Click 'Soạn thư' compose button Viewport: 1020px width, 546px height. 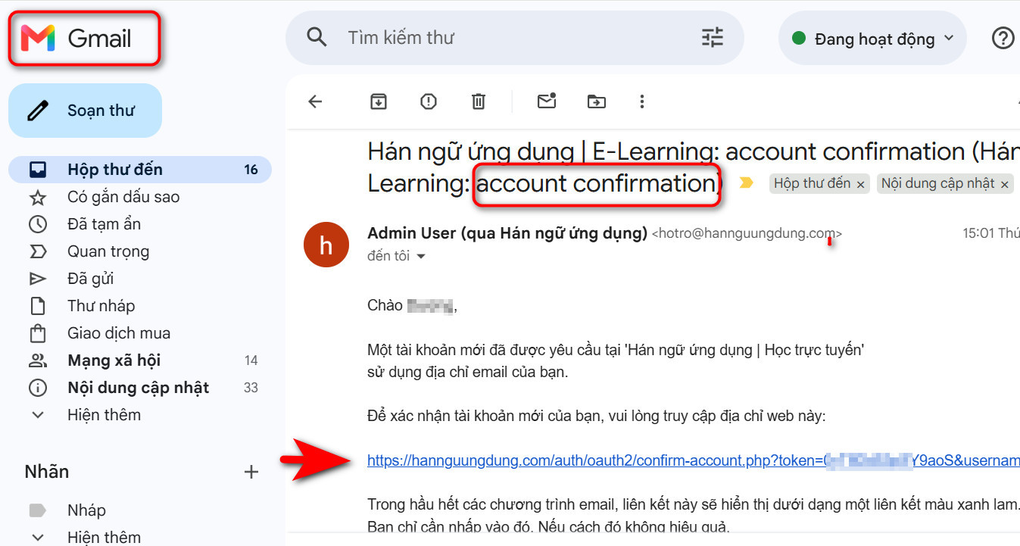click(x=85, y=111)
